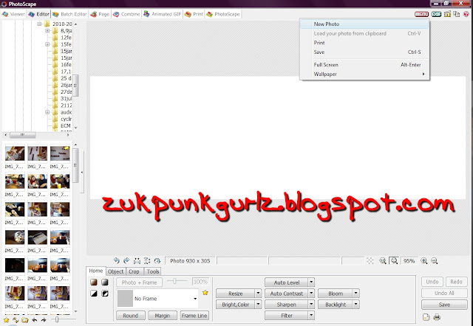Rotate the photo counter-clockwise with the arrow icon

click(x=117, y=260)
